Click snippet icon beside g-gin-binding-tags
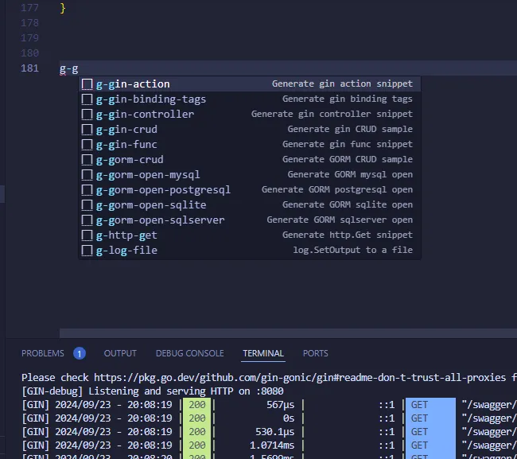The height and width of the screenshot is (459, 517). (x=87, y=99)
